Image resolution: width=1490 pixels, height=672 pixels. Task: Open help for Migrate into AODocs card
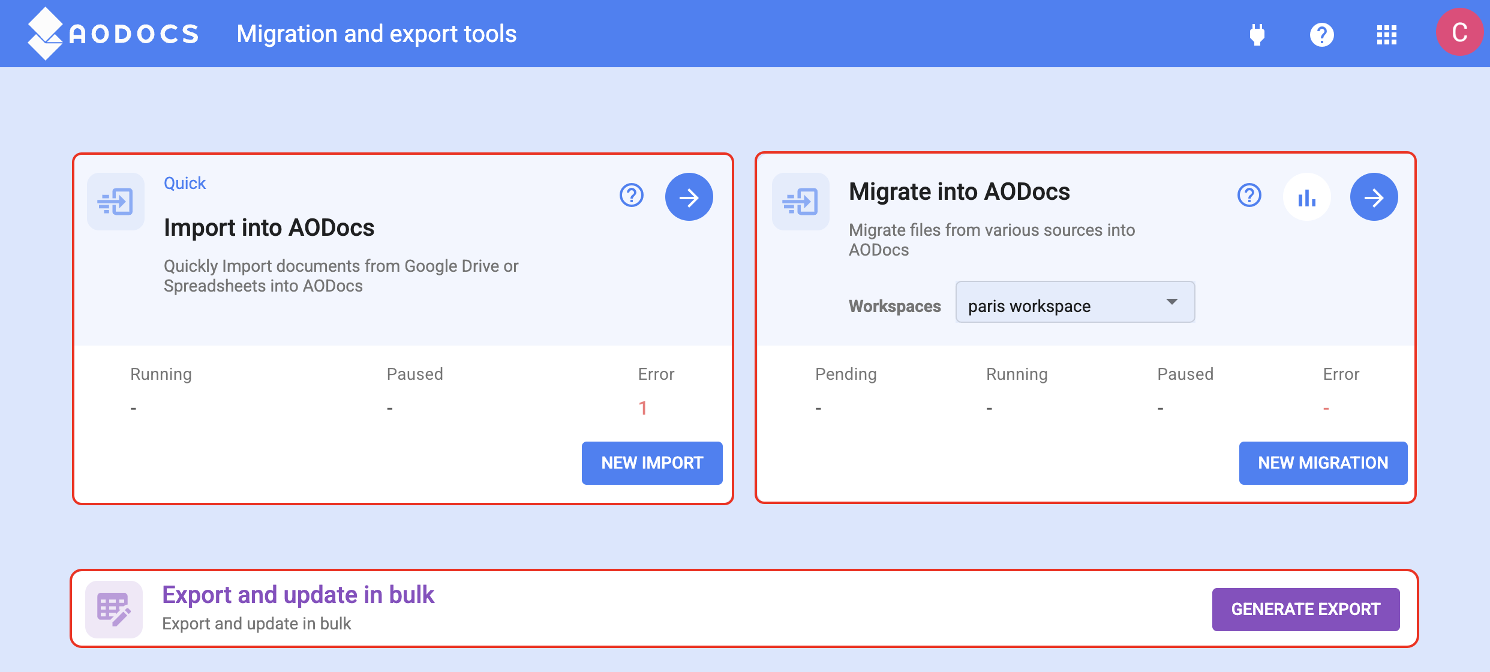[x=1249, y=196]
